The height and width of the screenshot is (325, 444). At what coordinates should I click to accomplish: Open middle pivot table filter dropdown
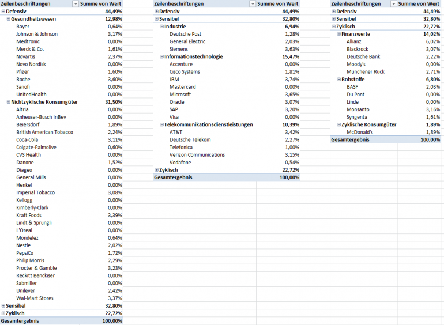click(x=253, y=4)
